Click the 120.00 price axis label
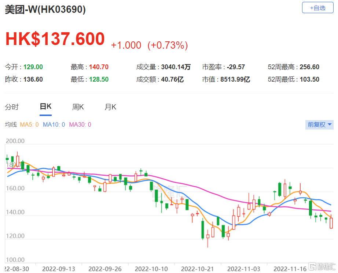This screenshot has width=338, height=273. click(15, 236)
